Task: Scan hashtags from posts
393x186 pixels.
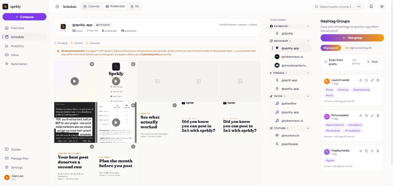Action: pyautogui.click(x=372, y=62)
